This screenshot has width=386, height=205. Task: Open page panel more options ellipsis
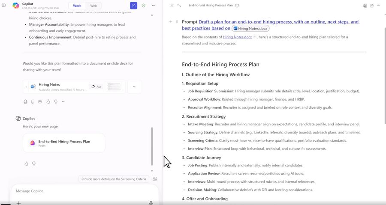[378, 6]
